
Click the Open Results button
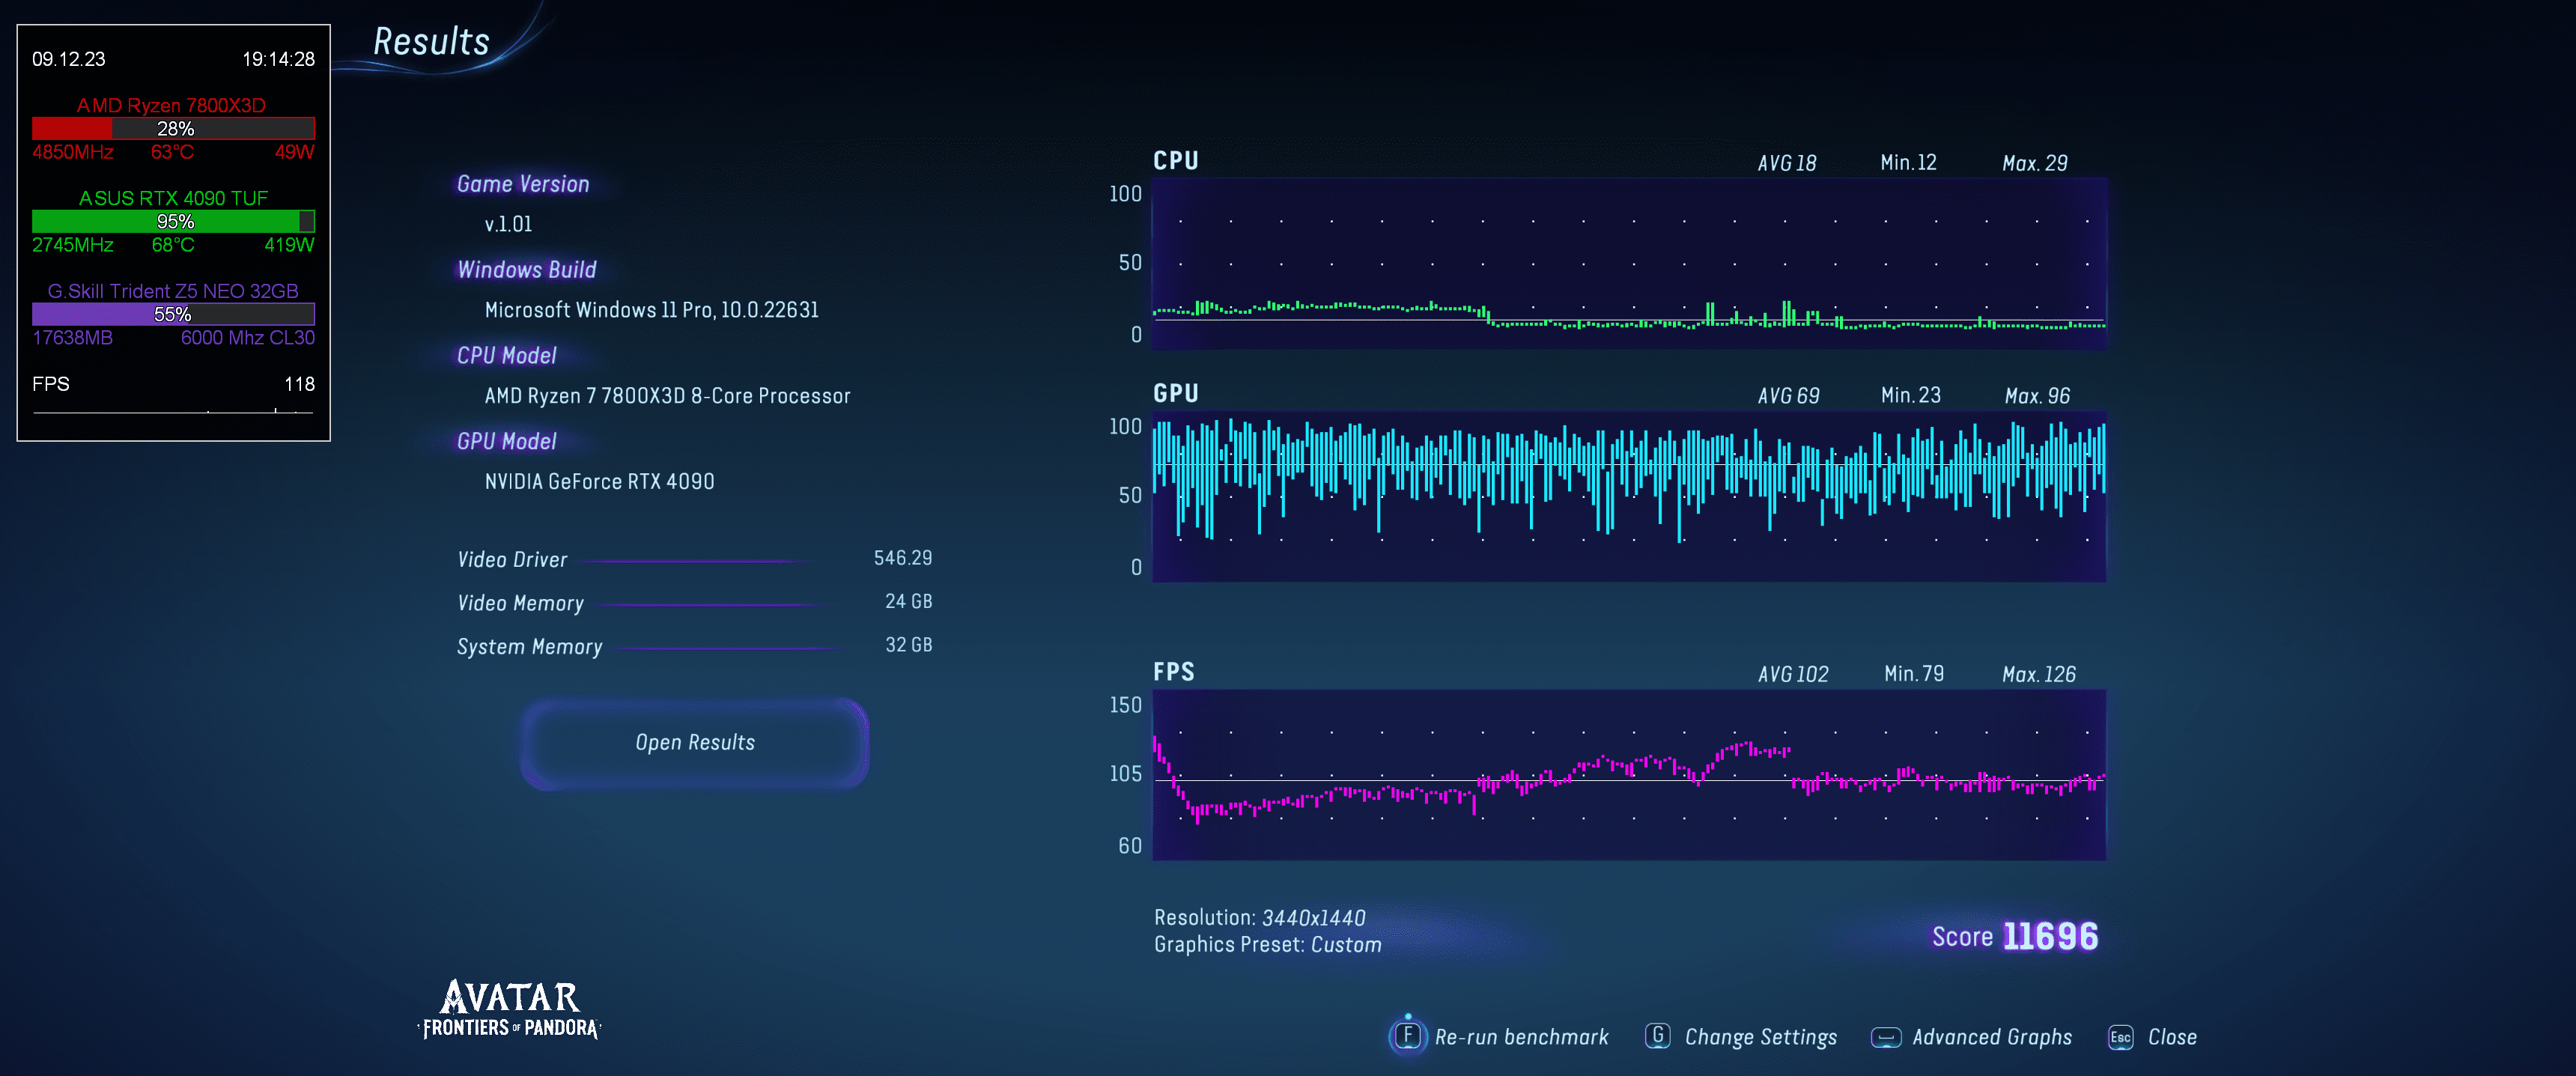pyautogui.click(x=694, y=743)
